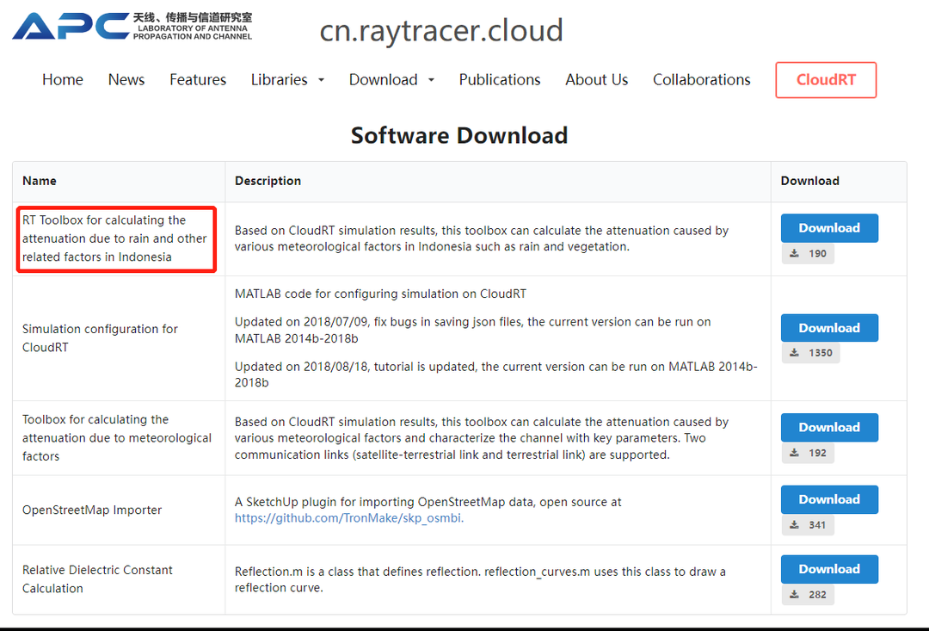Click 'MATLAB code for configuring simulation' text
Screen dimensions: 929x631
click(x=380, y=294)
